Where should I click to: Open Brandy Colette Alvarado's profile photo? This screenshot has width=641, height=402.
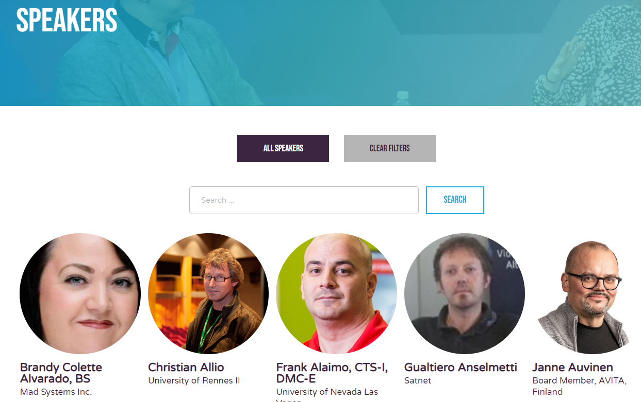pyautogui.click(x=80, y=293)
